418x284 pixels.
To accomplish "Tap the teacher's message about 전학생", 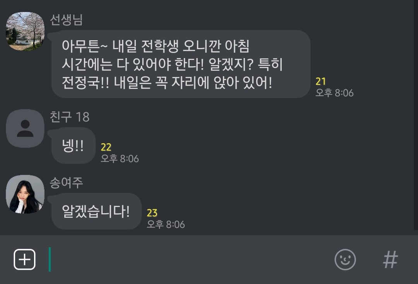I will (181, 64).
